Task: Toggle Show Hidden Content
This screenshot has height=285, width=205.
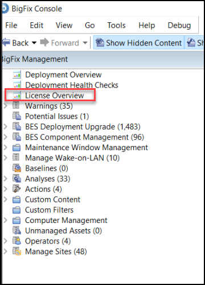Action: pos(138,43)
